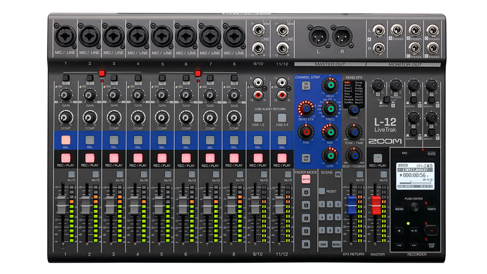The width and height of the screenshot is (487, 274).
Task: Push the OVER DUB button
Action: [431, 245]
